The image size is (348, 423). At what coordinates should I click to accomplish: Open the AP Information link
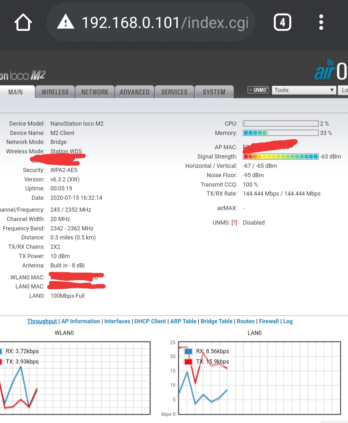click(x=81, y=321)
